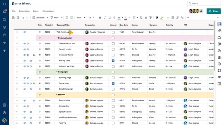Collapse the toolbar with the chevron
Image resolution: width=223 pixels, height=125 pixels.
[x=218, y=18]
